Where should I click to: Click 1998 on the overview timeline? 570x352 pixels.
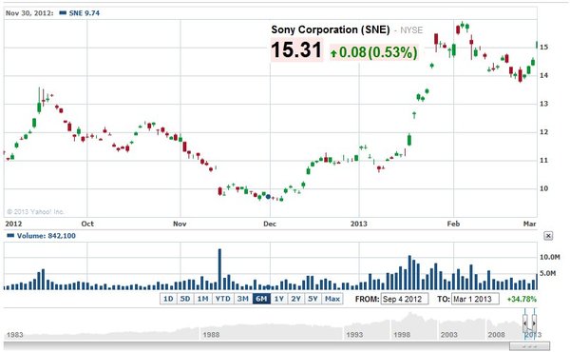click(402, 335)
